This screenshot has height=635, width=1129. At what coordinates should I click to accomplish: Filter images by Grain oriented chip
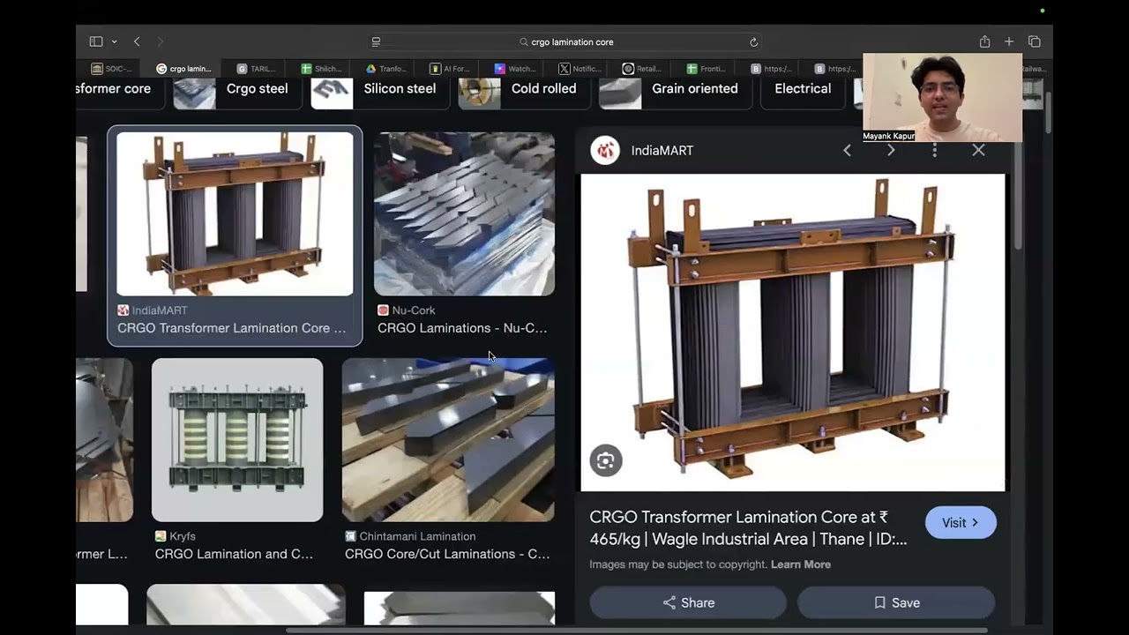coord(674,89)
